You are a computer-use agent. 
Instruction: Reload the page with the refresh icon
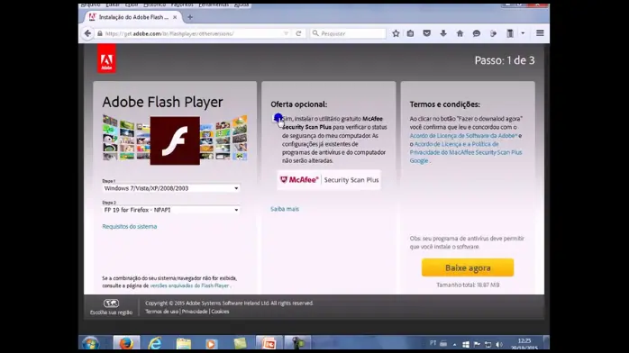pos(298,33)
